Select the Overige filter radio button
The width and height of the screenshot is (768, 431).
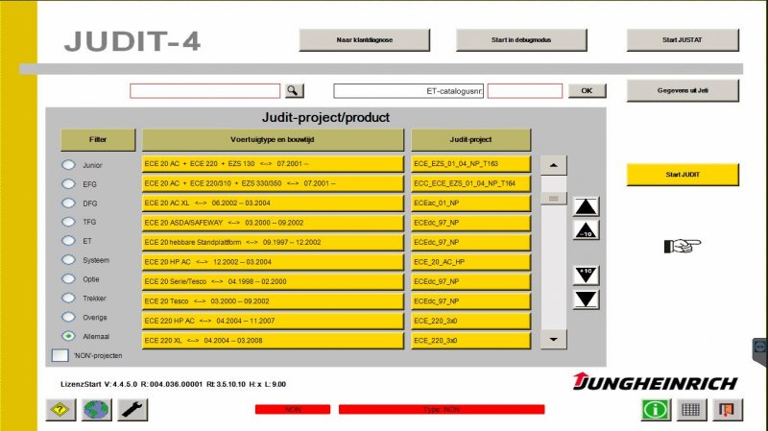[68, 317]
